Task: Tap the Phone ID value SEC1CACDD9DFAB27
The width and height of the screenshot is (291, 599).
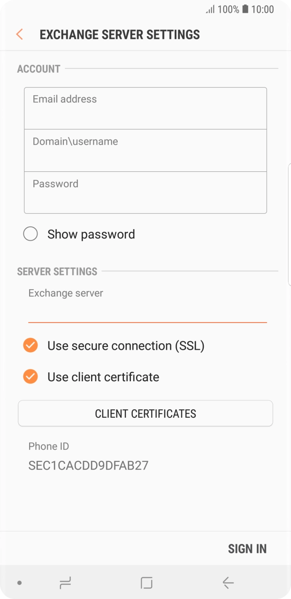Action: (88, 465)
